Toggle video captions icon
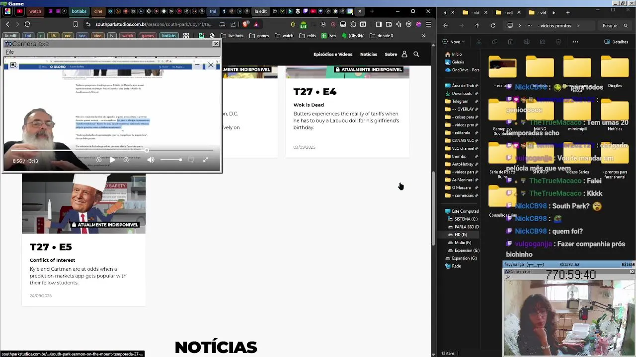This screenshot has height=357, width=636. coord(191,160)
